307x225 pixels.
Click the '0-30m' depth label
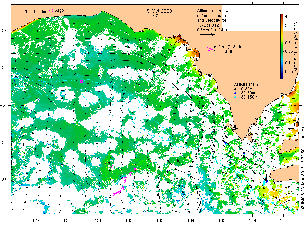(x=247, y=89)
